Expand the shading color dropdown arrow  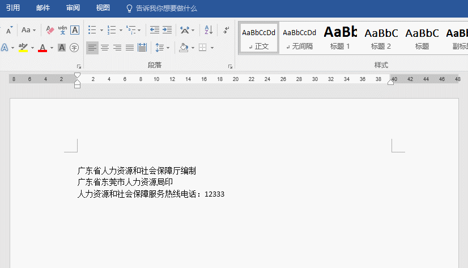pos(193,48)
